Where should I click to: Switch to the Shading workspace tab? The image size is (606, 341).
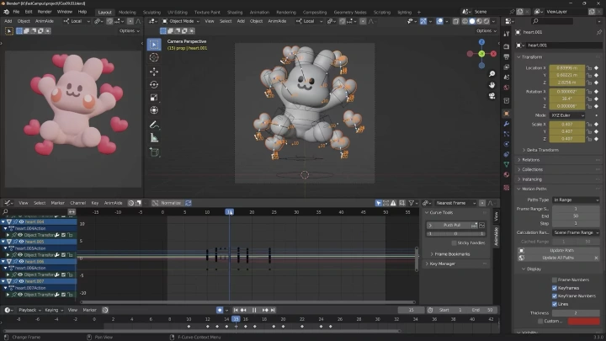(x=235, y=13)
